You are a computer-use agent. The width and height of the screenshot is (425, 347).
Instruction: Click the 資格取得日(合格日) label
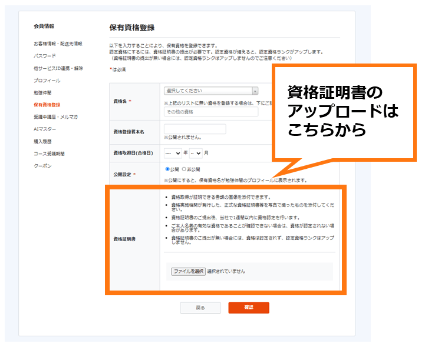click(133, 153)
